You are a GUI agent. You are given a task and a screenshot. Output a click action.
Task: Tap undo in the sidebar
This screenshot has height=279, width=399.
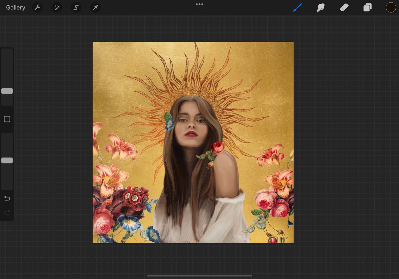(x=7, y=198)
